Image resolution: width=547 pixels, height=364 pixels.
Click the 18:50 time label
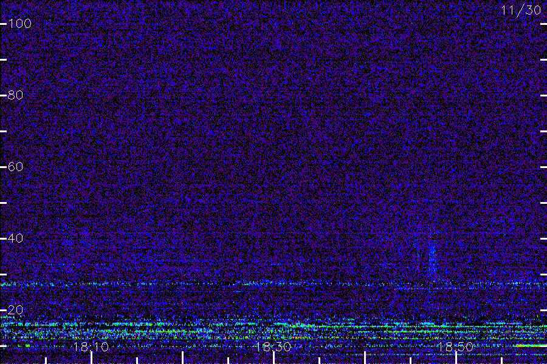click(x=456, y=347)
